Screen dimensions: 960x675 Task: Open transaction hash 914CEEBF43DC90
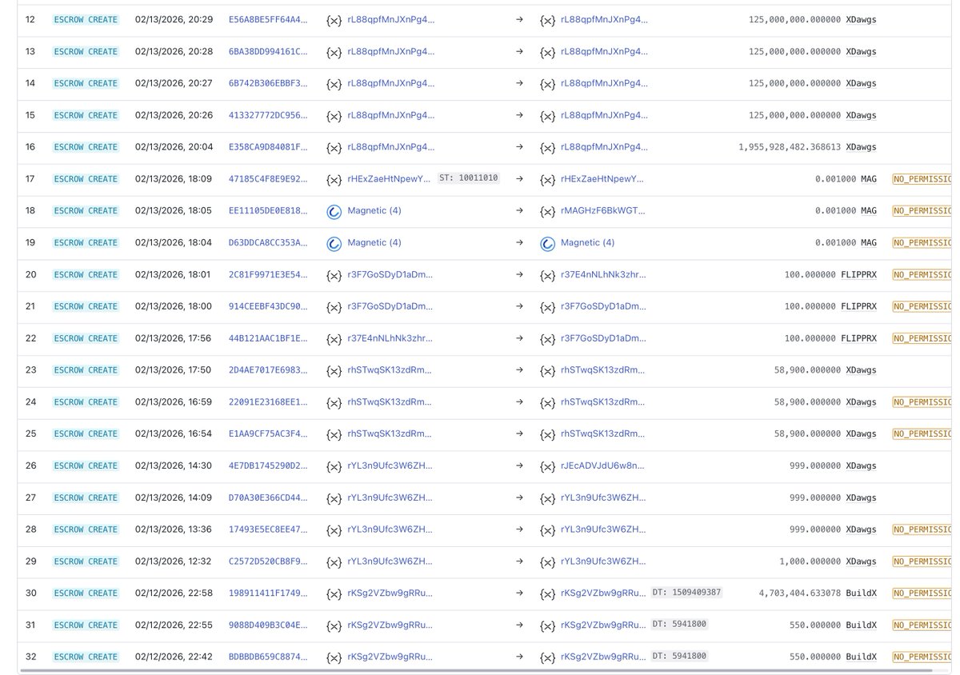point(268,306)
